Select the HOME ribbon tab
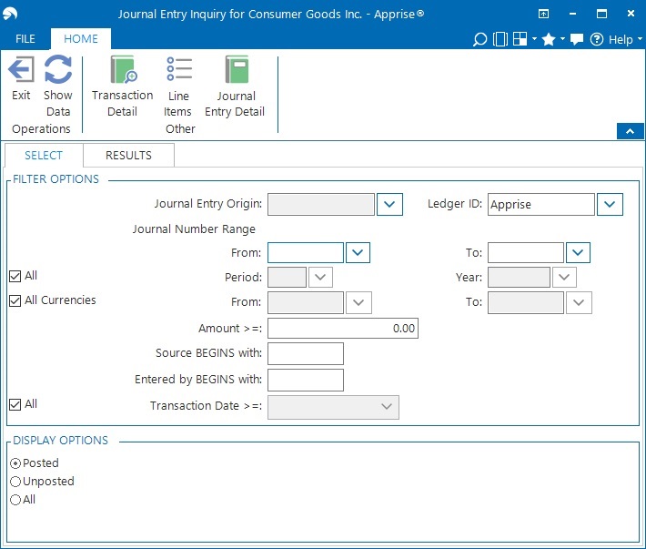 coord(81,39)
